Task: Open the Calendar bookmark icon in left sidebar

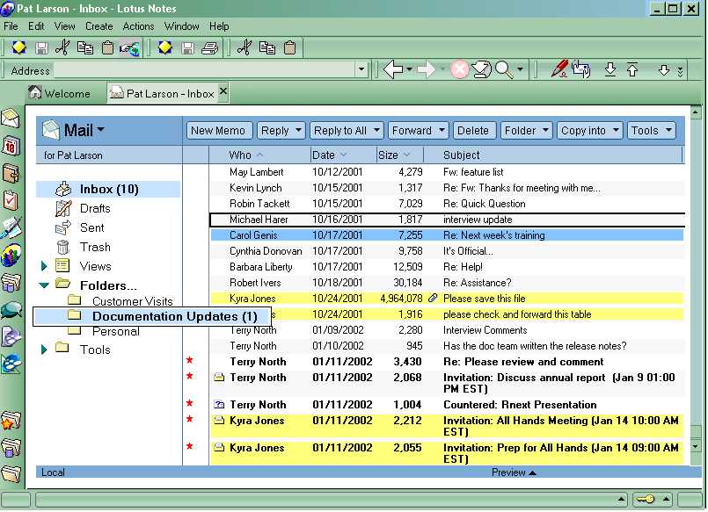Action: tap(10, 147)
